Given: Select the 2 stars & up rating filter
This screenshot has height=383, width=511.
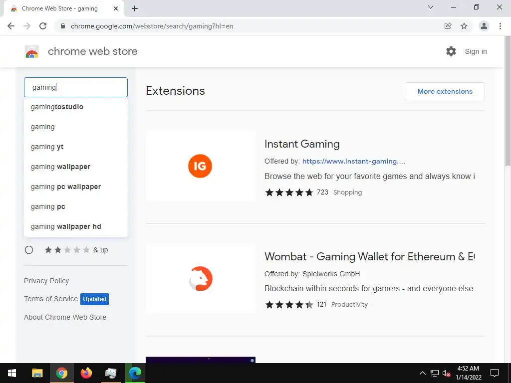Looking at the screenshot, I should (x=29, y=250).
